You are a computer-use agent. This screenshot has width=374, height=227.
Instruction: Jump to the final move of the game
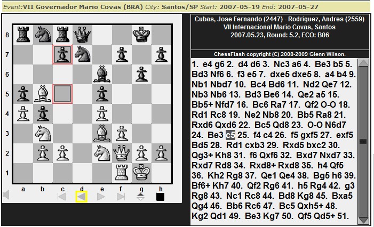(x=121, y=197)
